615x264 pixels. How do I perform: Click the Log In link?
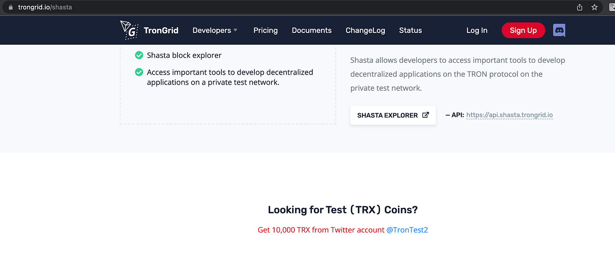pos(477,30)
